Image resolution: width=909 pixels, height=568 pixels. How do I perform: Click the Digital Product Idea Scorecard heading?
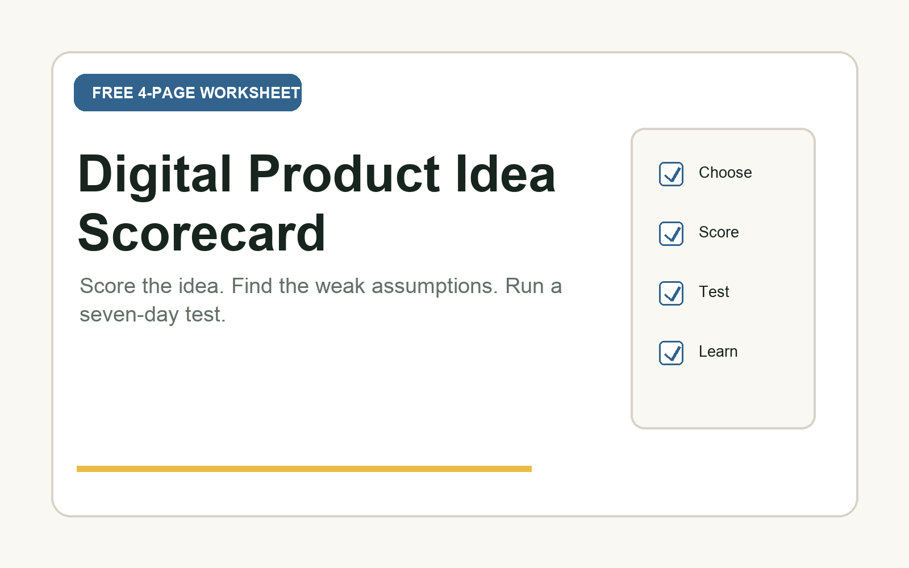(x=316, y=203)
